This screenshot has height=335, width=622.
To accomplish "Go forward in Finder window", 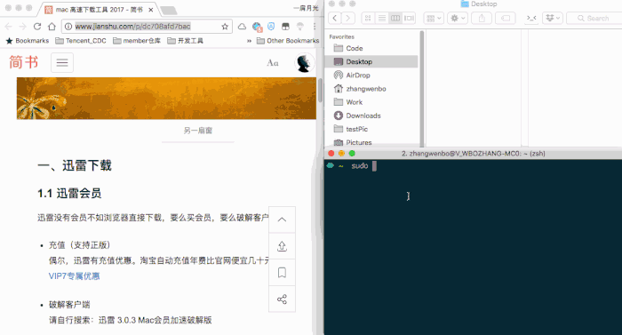I will click(x=348, y=18).
